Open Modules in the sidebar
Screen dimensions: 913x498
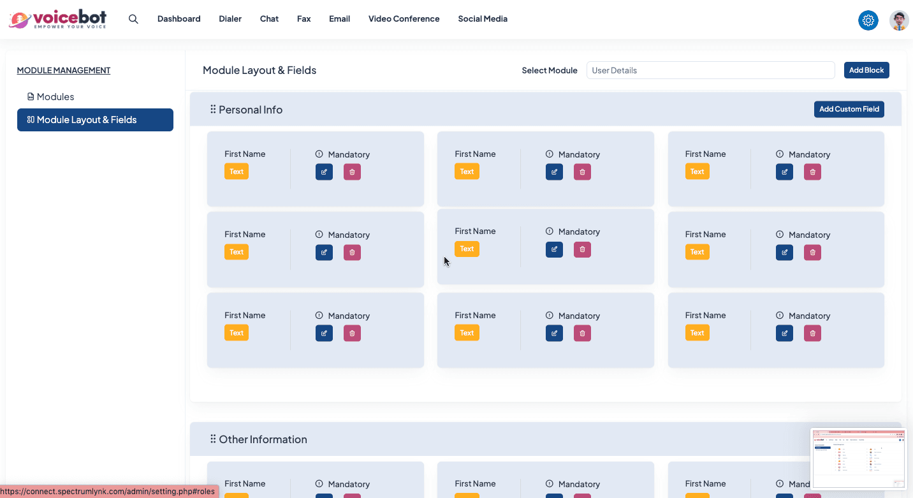pyautogui.click(x=55, y=97)
